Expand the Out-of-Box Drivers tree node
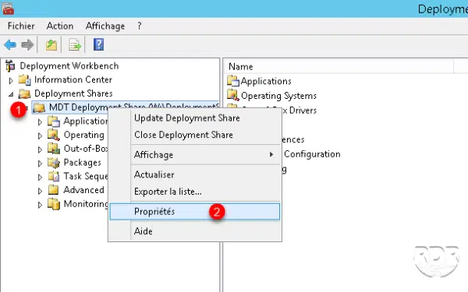 [x=40, y=150]
